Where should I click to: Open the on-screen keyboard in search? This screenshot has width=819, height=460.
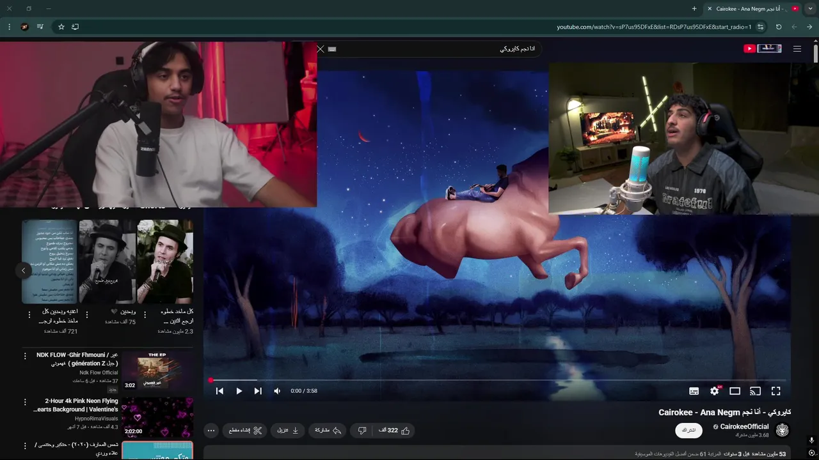pos(332,49)
